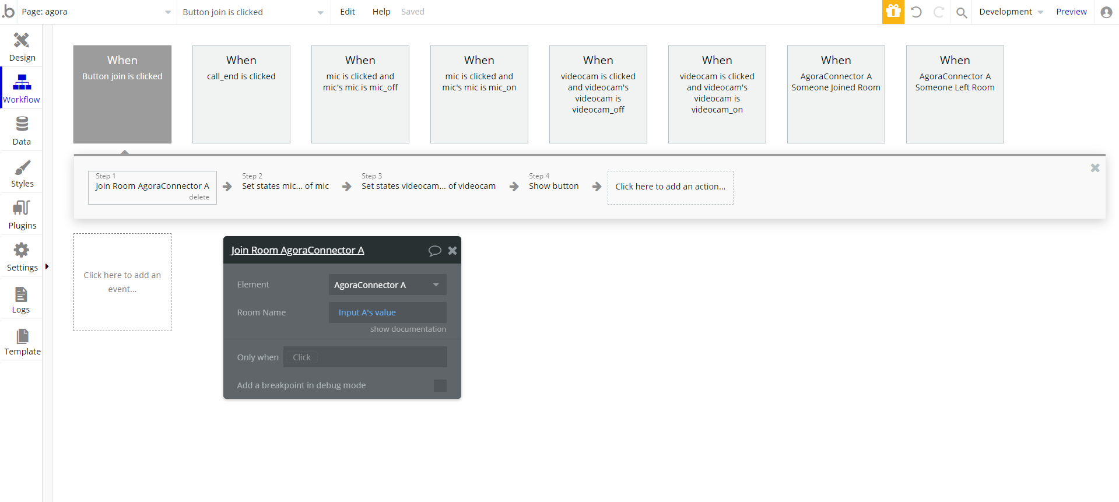Click the Bubble logo icon

pos(8,11)
